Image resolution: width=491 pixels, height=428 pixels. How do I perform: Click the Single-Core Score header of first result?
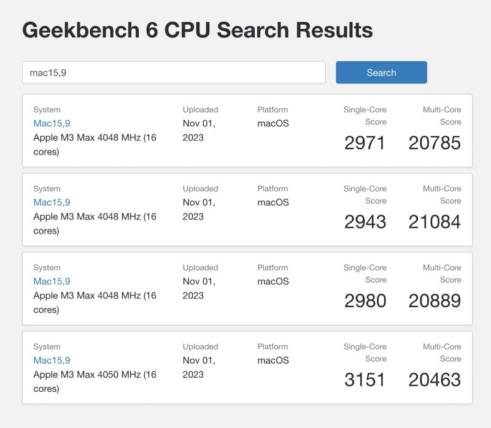point(365,116)
